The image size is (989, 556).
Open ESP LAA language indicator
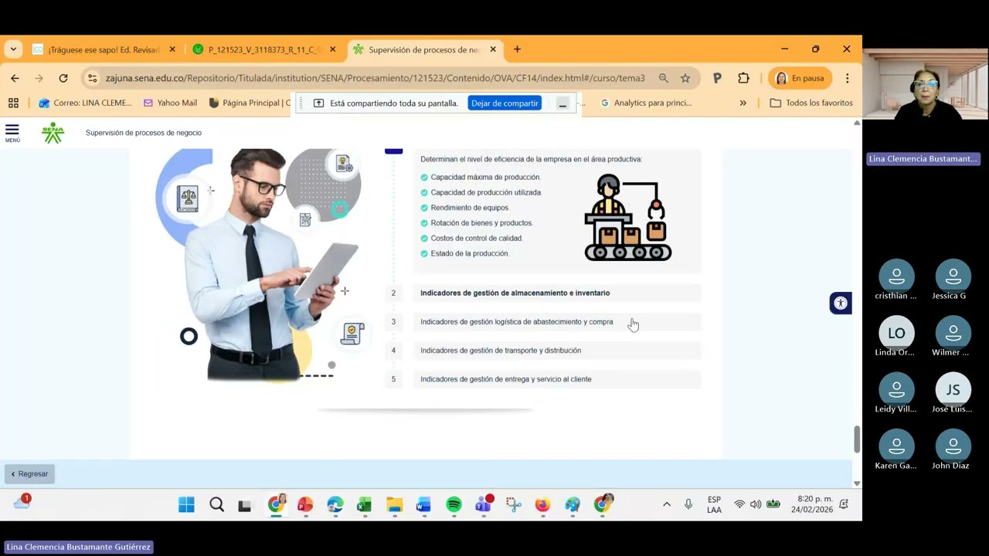[x=714, y=504]
